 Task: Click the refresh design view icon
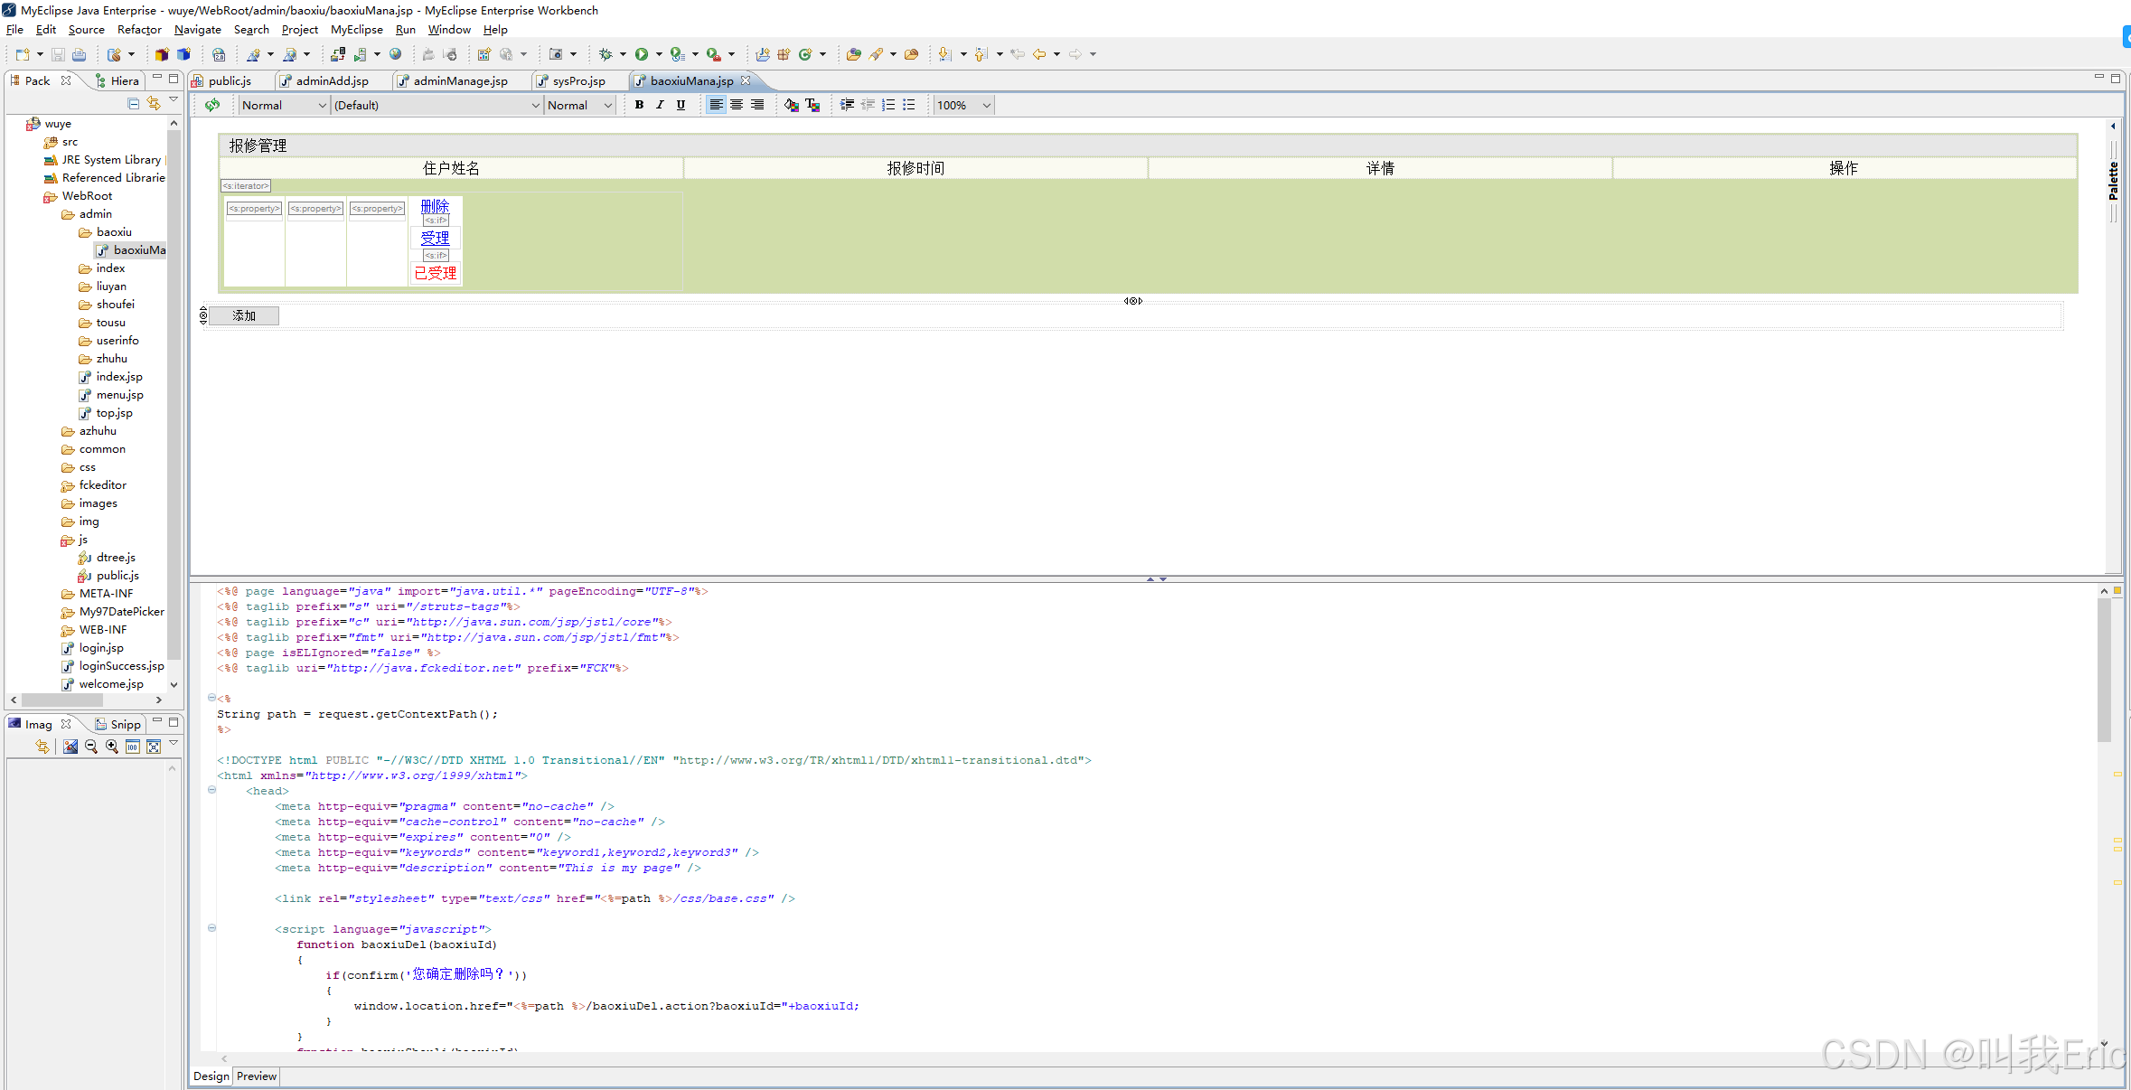[x=212, y=105]
